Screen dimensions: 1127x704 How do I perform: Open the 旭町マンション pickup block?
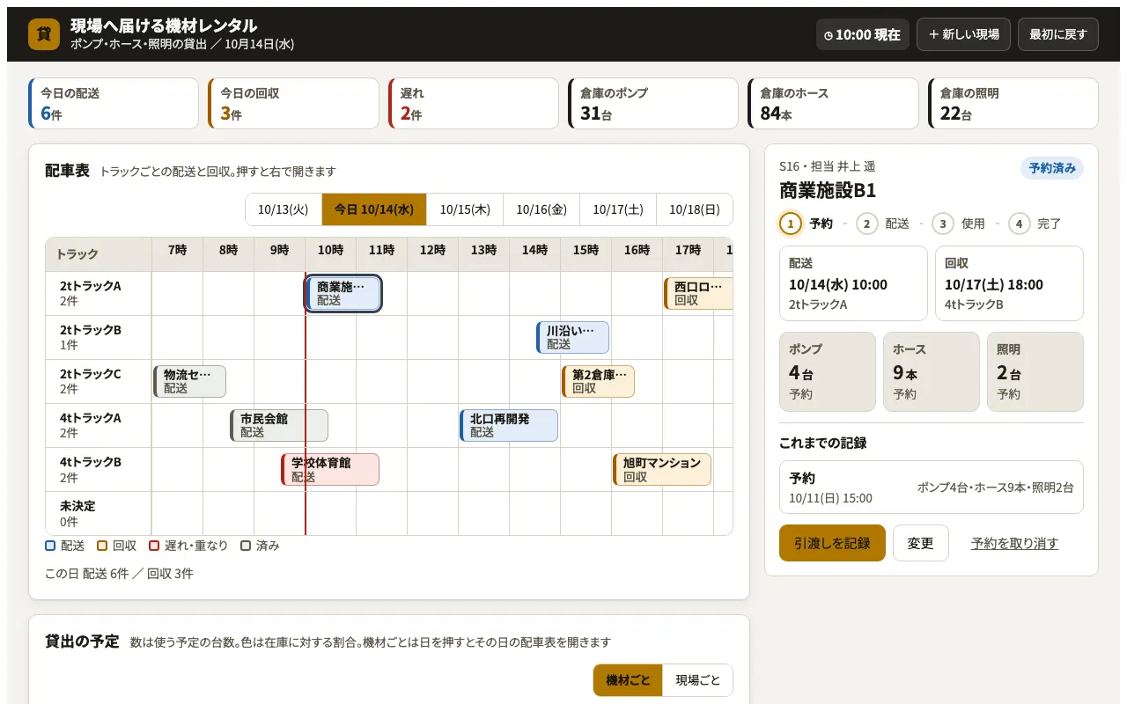(x=662, y=469)
